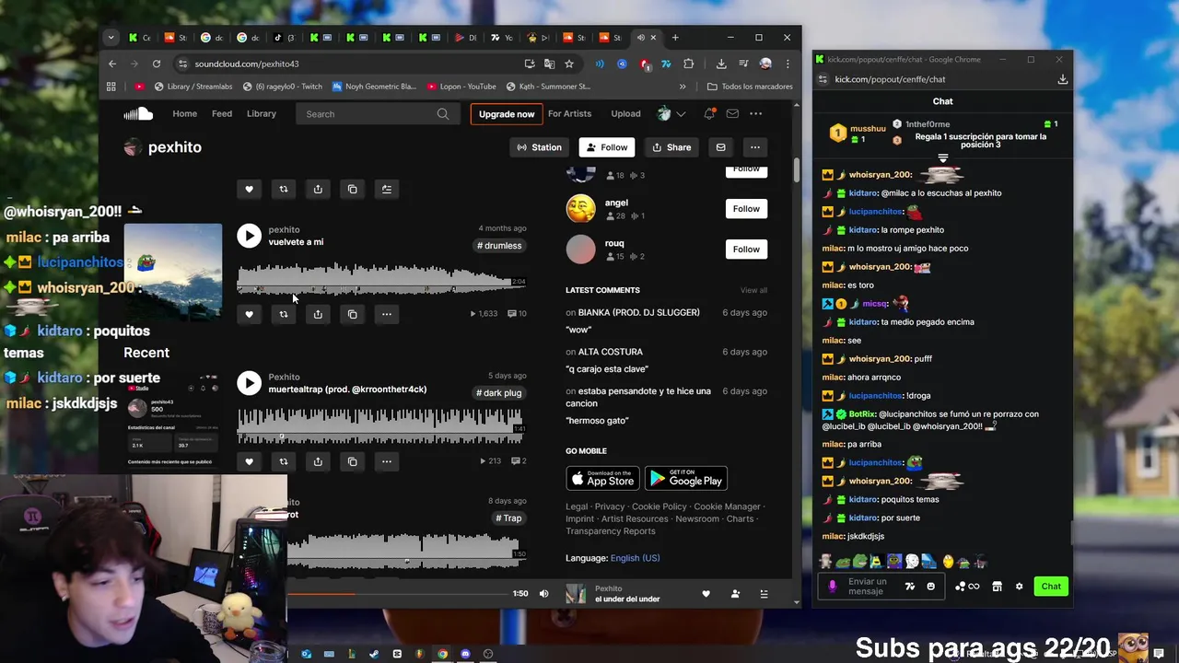The image size is (1179, 663).
Task: Seek in "muertealtrap" waveform
Action: tap(381, 425)
